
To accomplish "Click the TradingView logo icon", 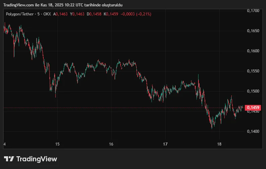I will point(9,159).
